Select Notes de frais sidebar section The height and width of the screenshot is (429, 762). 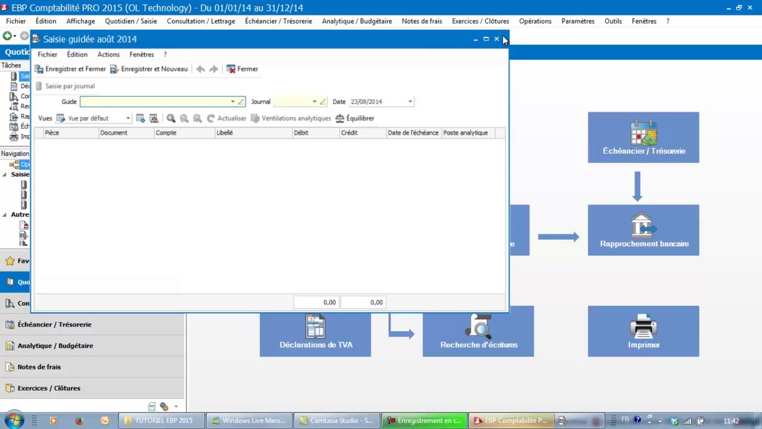click(92, 367)
